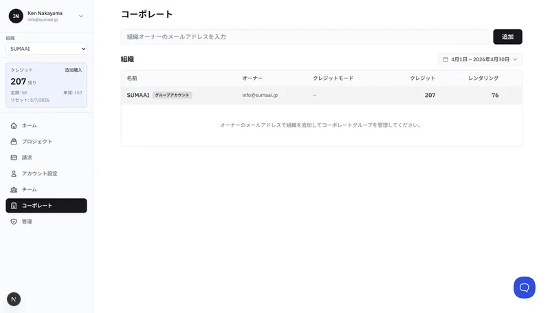The image size is (550, 313).
Task: Open 請求 menu item
Action: click(46, 158)
